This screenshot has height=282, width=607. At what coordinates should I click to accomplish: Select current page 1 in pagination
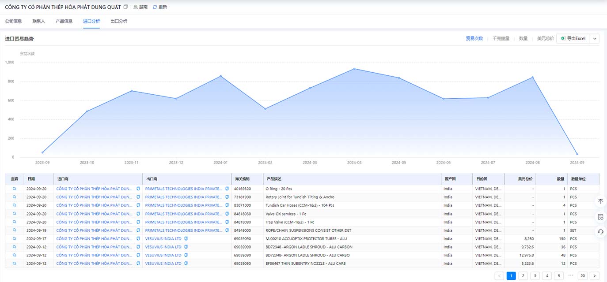tap(511, 276)
